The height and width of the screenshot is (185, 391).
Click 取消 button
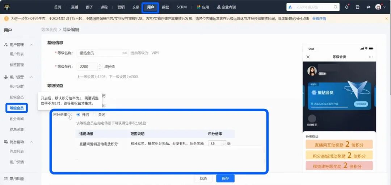203,178
